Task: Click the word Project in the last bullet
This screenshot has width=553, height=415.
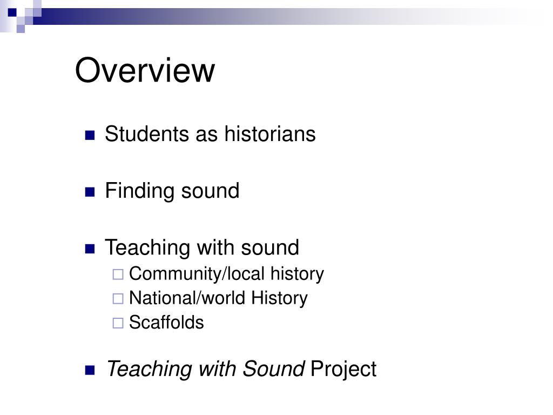Action: point(343,370)
